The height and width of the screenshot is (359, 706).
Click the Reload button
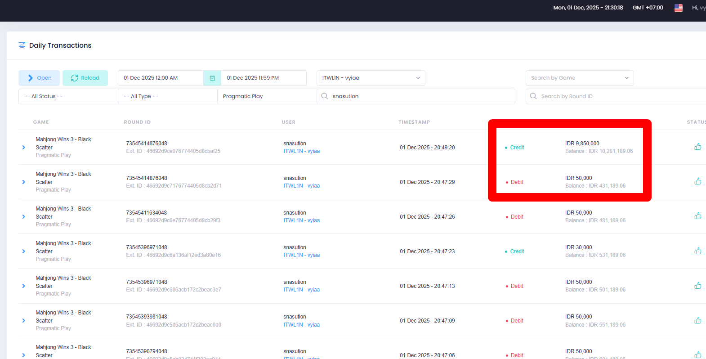click(x=85, y=78)
